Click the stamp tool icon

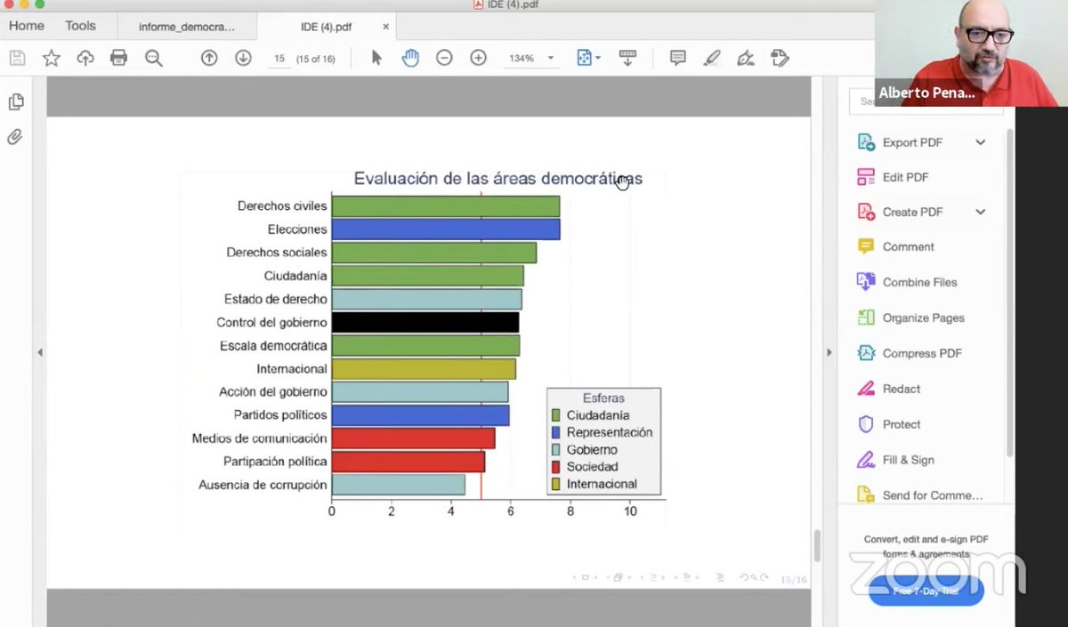pos(780,58)
